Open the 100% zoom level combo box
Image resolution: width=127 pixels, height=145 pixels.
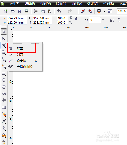[x=122, y=11]
